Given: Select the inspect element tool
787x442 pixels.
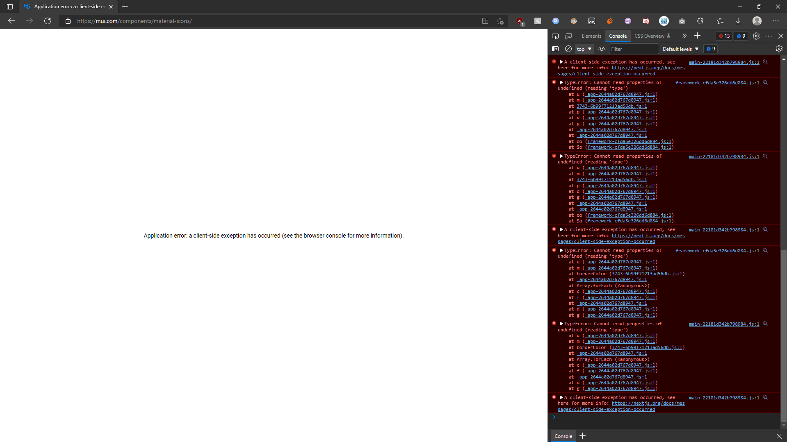Looking at the screenshot, I should click(556, 36).
